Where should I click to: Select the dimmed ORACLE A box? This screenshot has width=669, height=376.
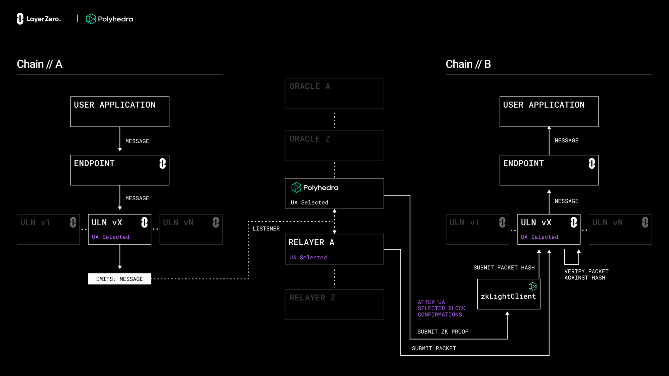tap(334, 93)
